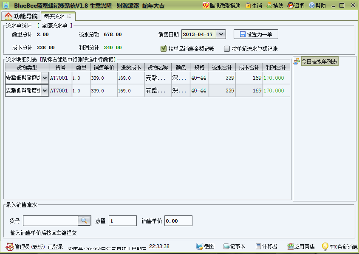Open the 销售日期 date dropdown

coord(221,33)
